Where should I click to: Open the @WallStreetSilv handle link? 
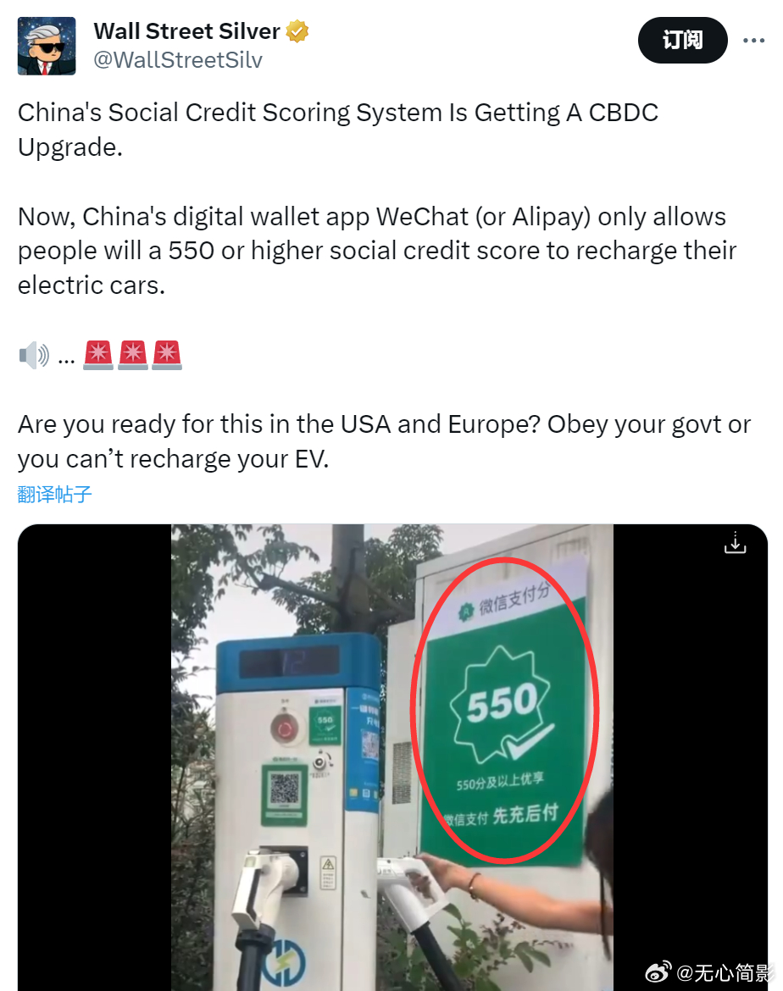tap(178, 60)
